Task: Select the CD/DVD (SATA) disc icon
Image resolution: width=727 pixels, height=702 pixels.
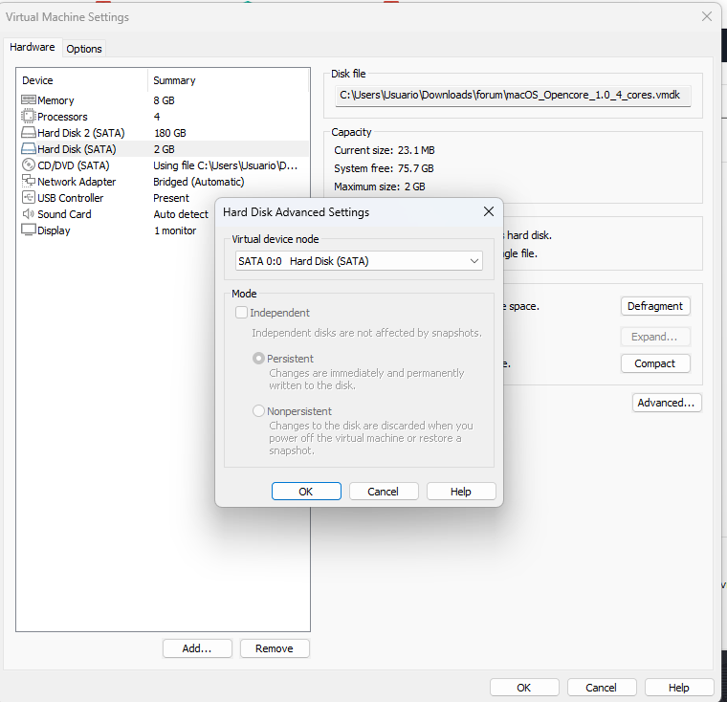Action: pos(29,165)
